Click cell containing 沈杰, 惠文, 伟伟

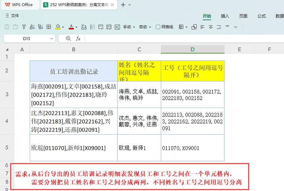point(139,121)
